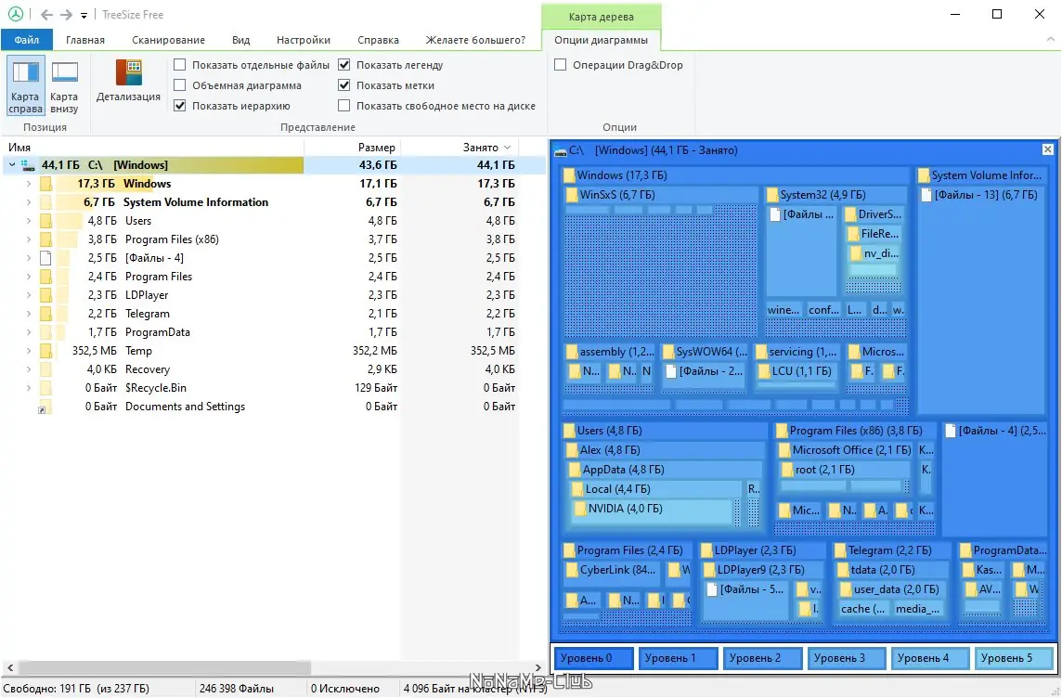Screen dimensions: 1062x698
Task: Toggle 'Операции Drag&Drop' checkbox
Action: point(560,65)
